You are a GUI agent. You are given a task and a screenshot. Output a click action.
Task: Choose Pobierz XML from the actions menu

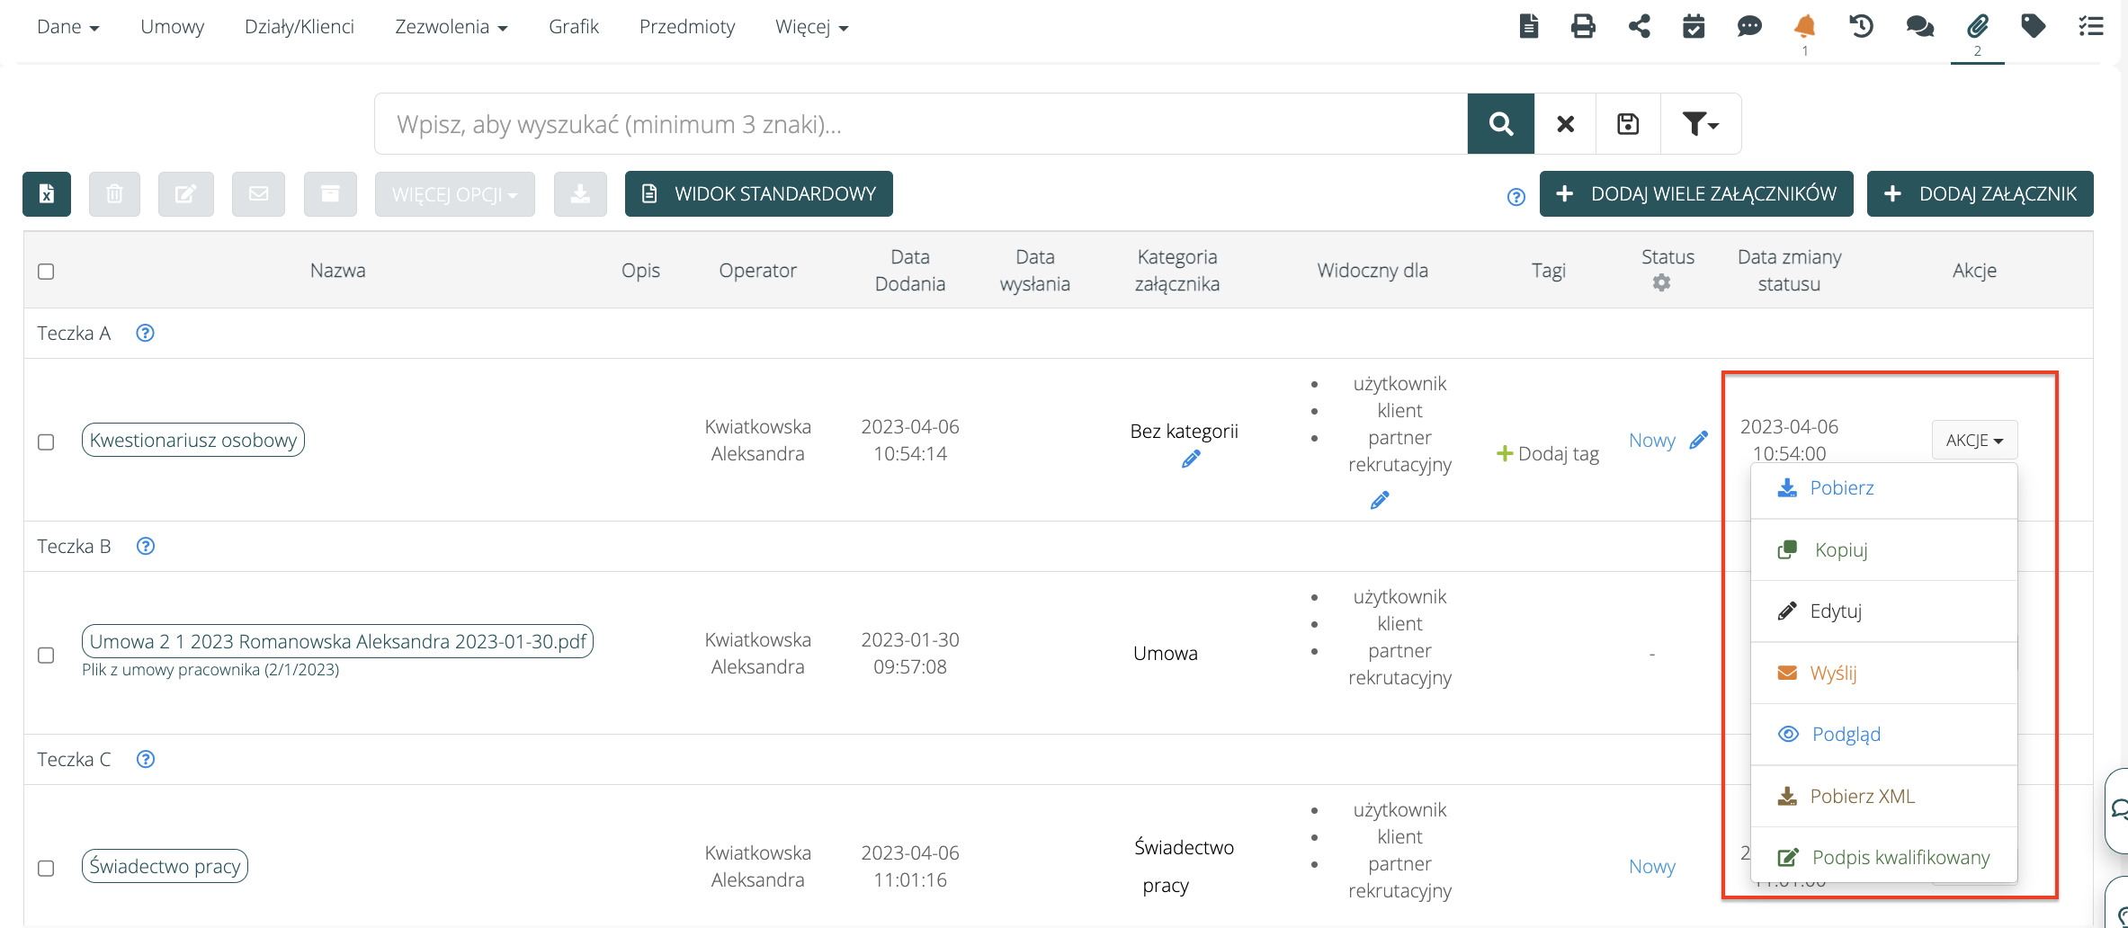[x=1862, y=796]
